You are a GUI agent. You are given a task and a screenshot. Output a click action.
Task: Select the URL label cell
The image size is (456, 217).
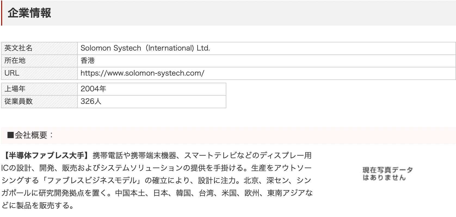39,73
